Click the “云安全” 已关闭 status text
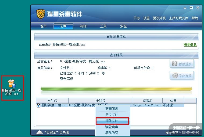 [57, 132]
